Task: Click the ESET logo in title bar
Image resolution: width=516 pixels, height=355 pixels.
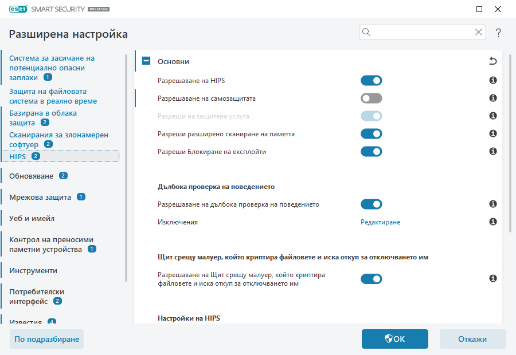Action: point(18,9)
